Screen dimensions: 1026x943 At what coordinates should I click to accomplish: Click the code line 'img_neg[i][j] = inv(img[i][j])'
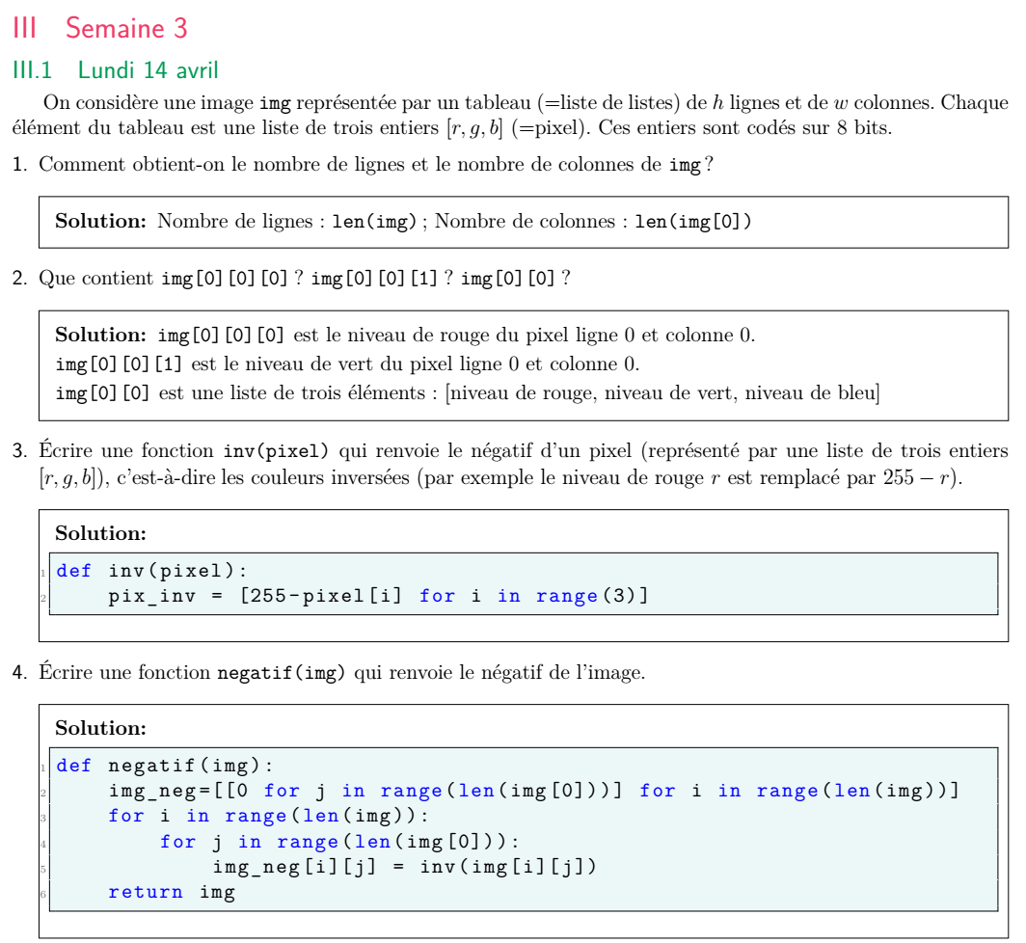[405, 867]
